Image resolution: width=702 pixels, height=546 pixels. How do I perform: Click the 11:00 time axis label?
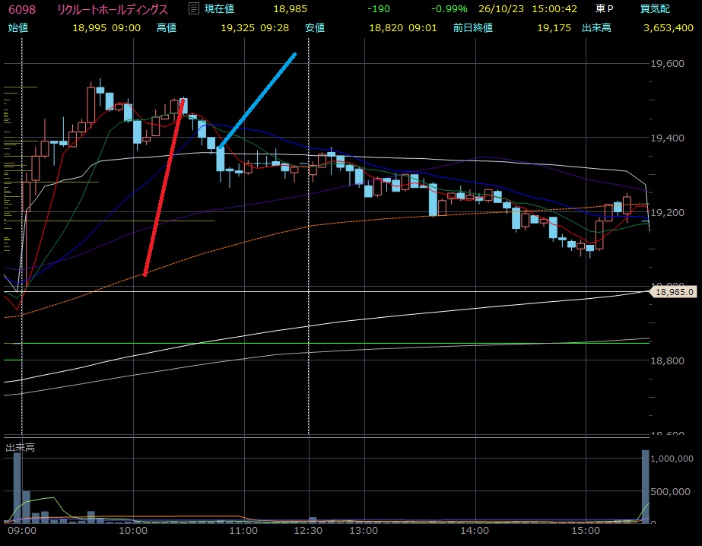(243, 531)
